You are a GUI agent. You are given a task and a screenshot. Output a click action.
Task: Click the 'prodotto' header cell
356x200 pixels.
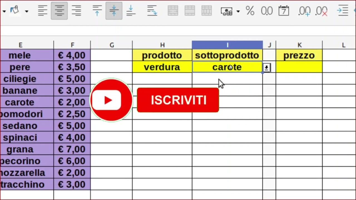click(162, 55)
